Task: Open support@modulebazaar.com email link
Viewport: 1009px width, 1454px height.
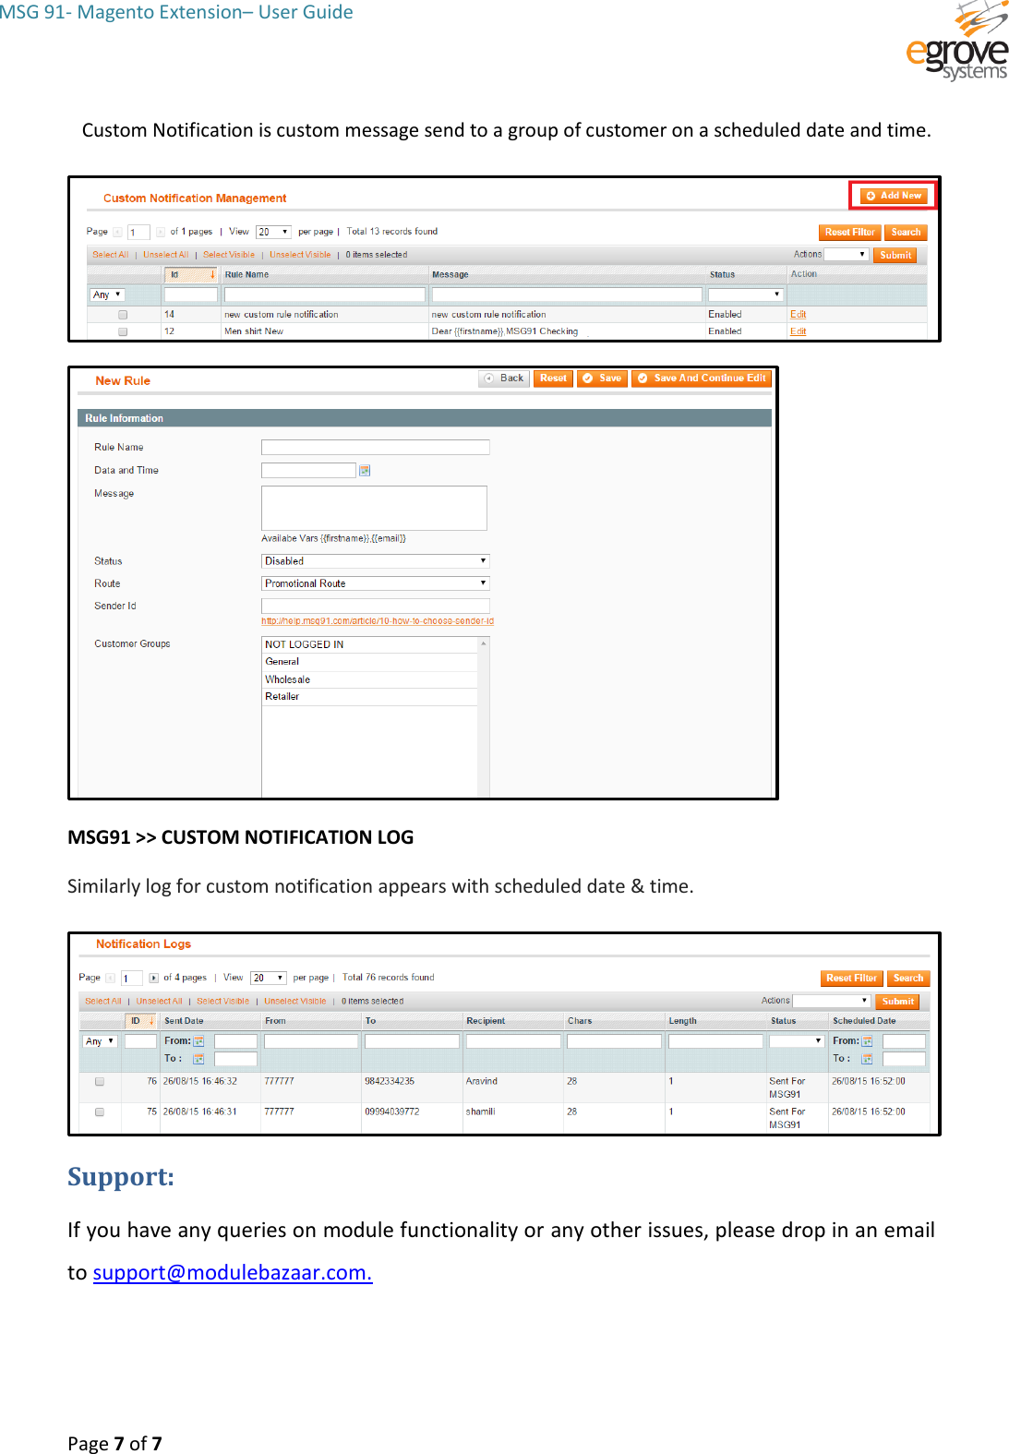Action: pyautogui.click(x=233, y=1273)
